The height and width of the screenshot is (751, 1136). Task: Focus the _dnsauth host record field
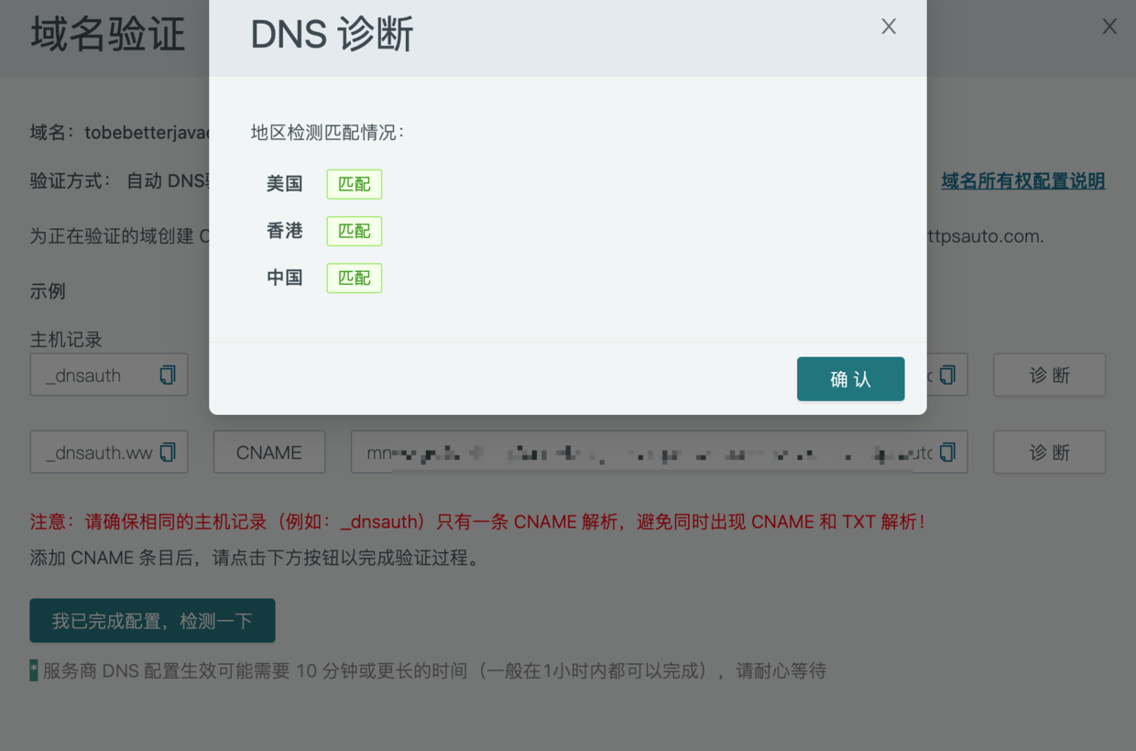[92, 375]
